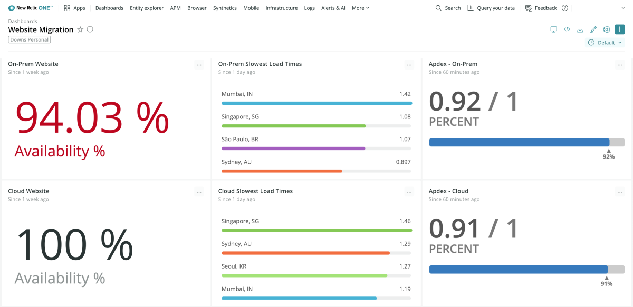
Task: Enter TV mode with the monitor icon
Action: point(554,29)
